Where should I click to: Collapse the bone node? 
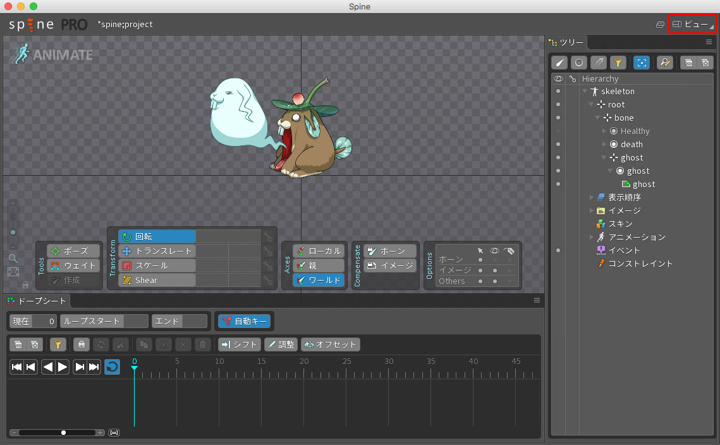click(x=598, y=118)
